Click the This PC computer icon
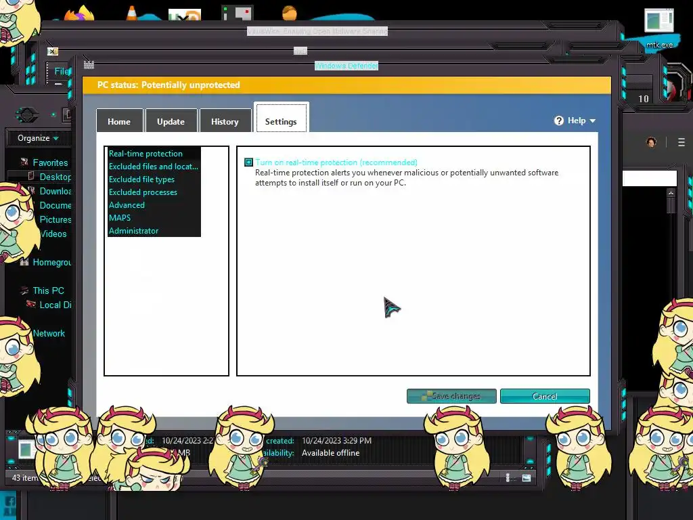This screenshot has height=520, width=693. tap(24, 290)
